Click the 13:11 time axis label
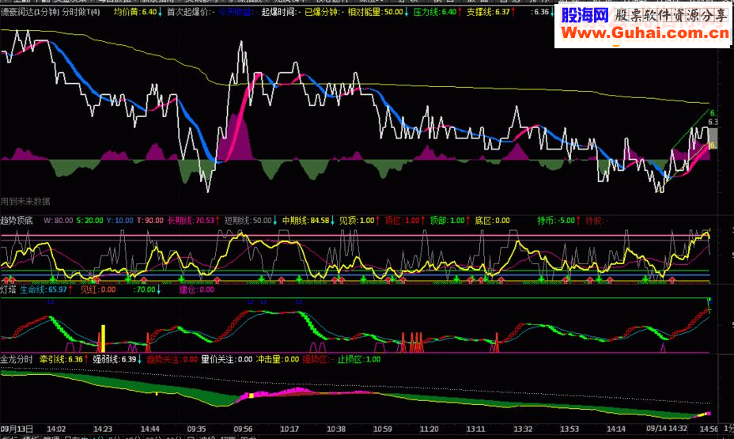Viewport: 734px width, 439px height. pyautogui.click(x=475, y=429)
